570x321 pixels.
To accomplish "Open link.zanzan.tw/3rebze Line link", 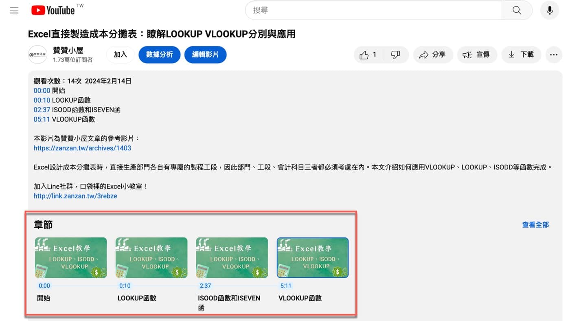I will pyautogui.click(x=75, y=196).
